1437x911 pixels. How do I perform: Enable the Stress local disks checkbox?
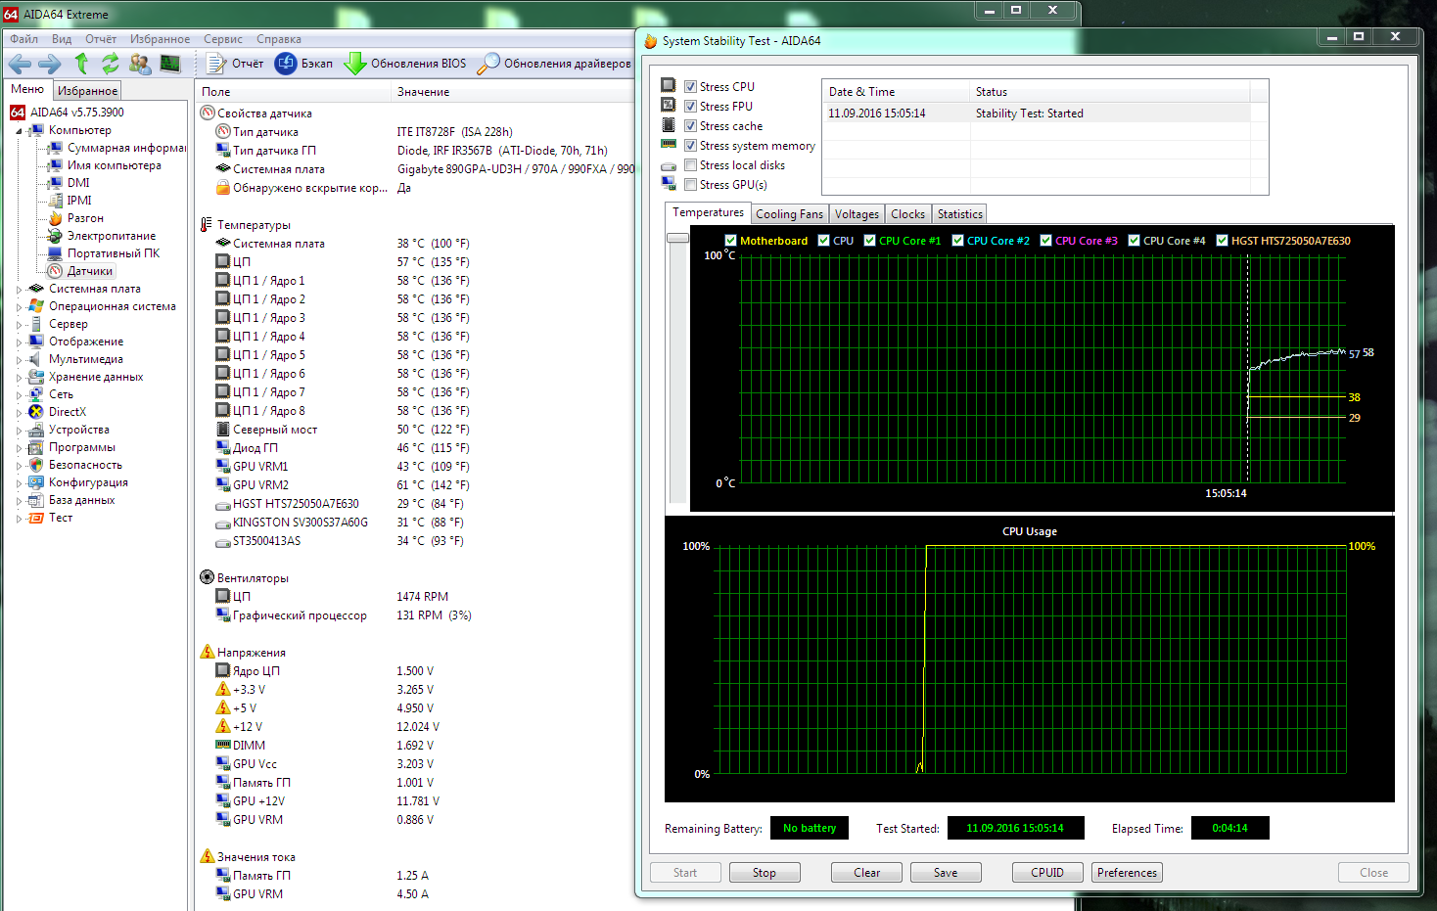(x=690, y=165)
